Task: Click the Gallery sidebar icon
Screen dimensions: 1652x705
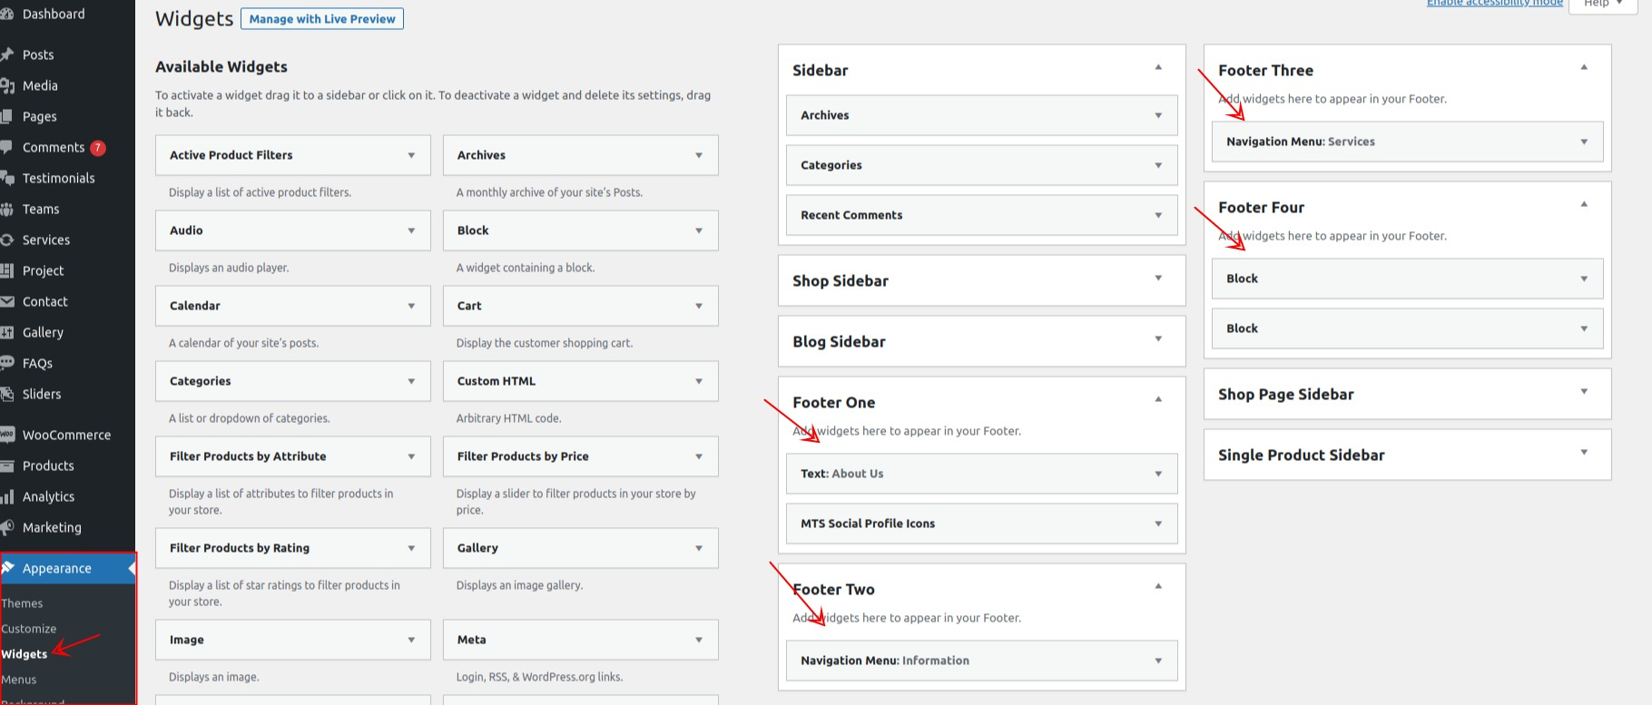Action: tap(7, 332)
